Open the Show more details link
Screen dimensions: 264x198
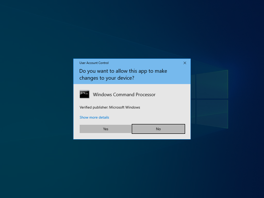coord(94,117)
